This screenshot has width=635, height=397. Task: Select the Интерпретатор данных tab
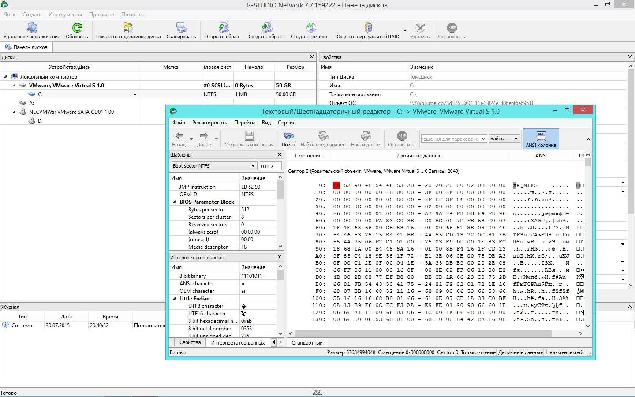(x=238, y=342)
